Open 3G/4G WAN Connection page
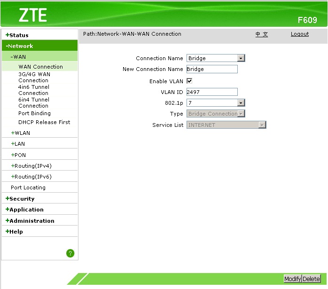Screen dimensions: 328x289 [x=34, y=78]
